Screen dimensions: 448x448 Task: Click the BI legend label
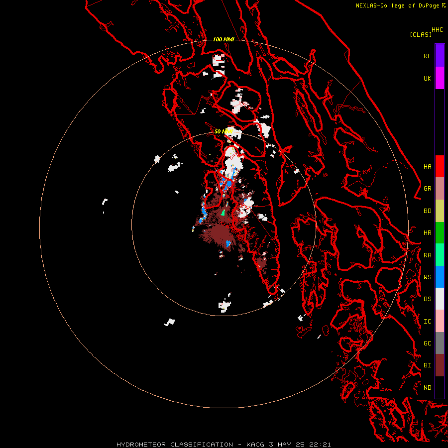pos(427,365)
